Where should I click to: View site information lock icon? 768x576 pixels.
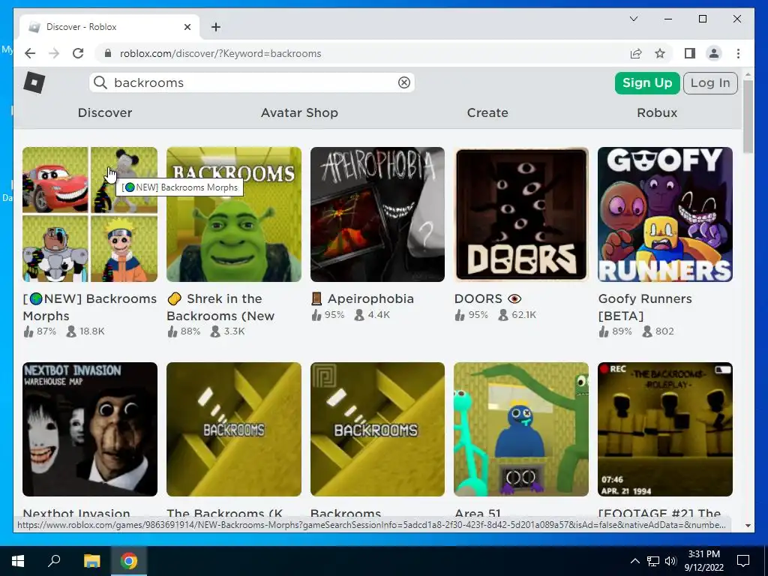[x=108, y=53]
